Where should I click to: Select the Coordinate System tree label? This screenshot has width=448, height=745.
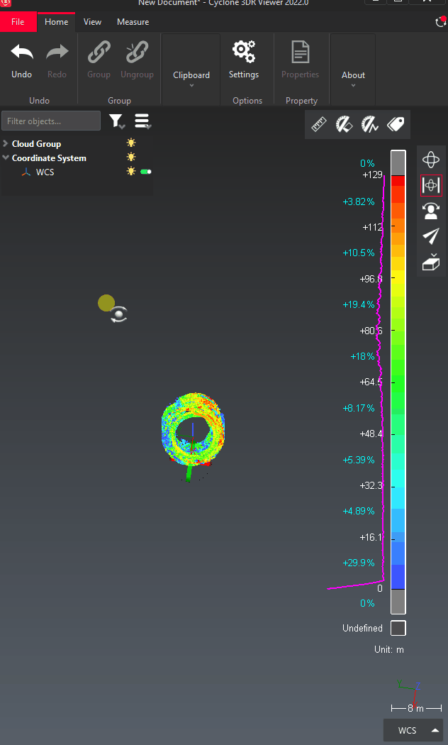click(x=49, y=158)
